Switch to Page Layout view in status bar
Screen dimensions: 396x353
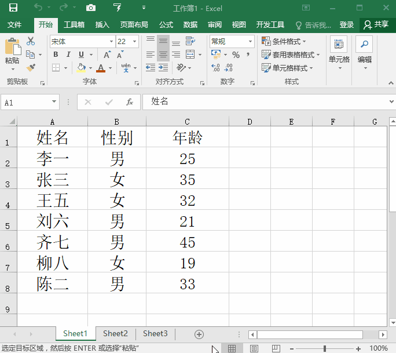[x=254, y=348]
